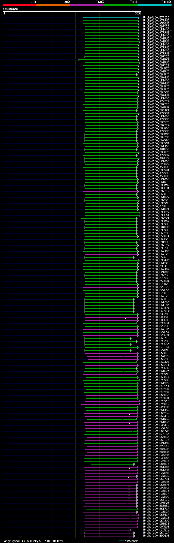Select the UniRef100_B6T2X8 label
Image resolution: width=174 pixels, height=543 pixels.
coord(156,263)
